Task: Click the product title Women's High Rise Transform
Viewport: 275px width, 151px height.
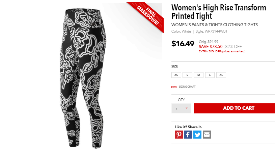Action: 219,8
